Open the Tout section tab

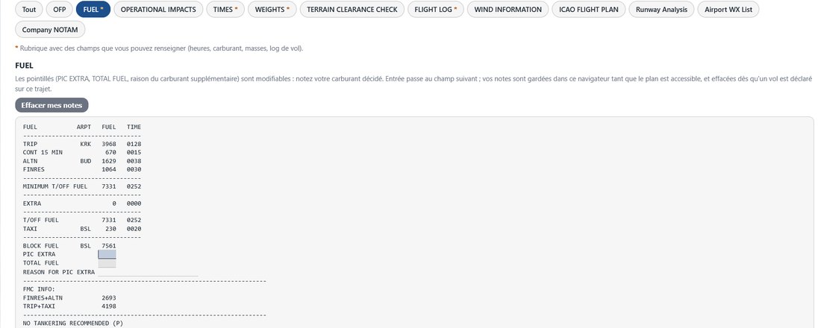pos(29,10)
